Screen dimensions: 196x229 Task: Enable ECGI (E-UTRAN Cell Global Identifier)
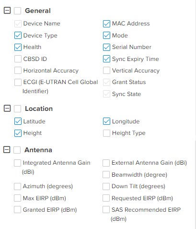tap(18, 82)
